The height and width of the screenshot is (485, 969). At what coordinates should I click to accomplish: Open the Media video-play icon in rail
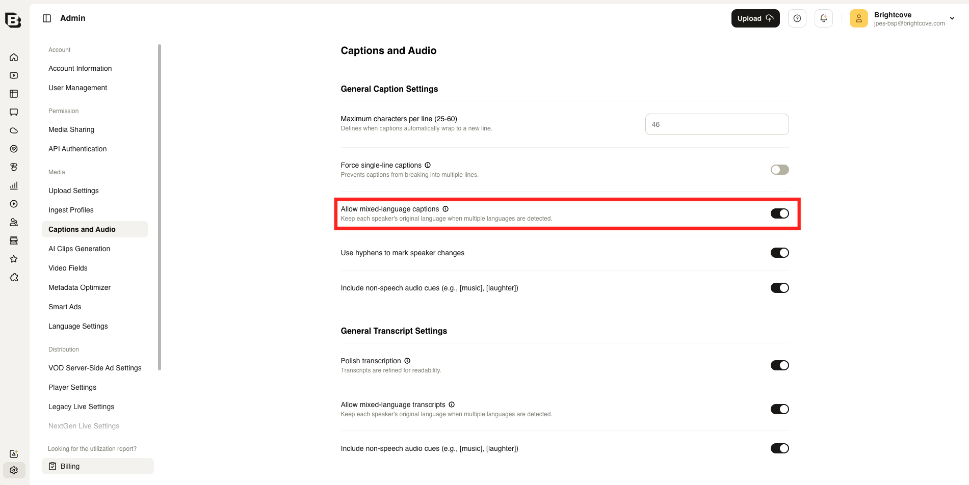click(14, 75)
